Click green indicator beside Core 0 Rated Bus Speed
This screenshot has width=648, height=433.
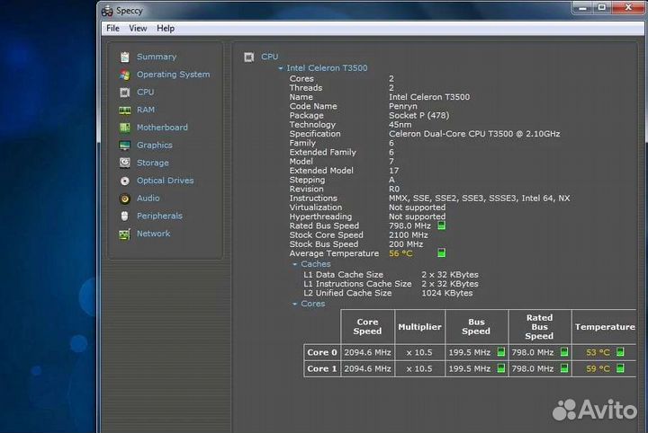click(x=564, y=352)
